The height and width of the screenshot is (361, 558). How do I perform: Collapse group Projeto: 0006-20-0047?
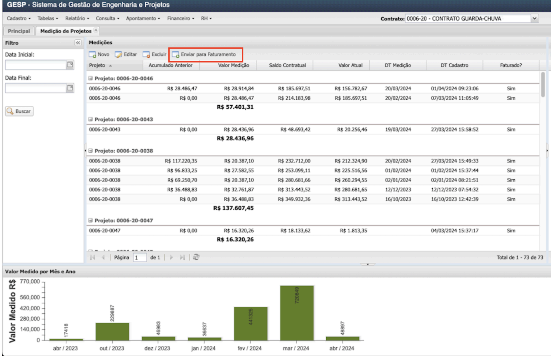(91, 220)
